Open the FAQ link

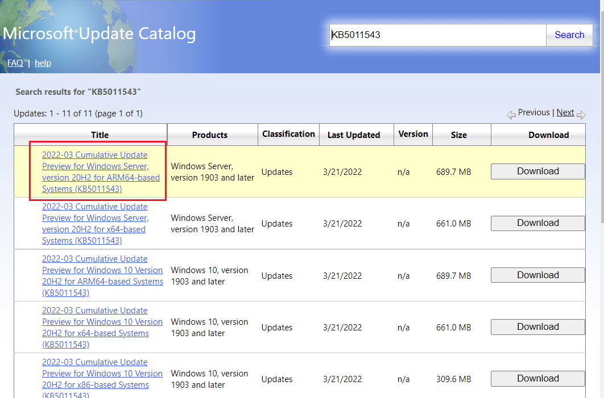pyautogui.click(x=15, y=62)
